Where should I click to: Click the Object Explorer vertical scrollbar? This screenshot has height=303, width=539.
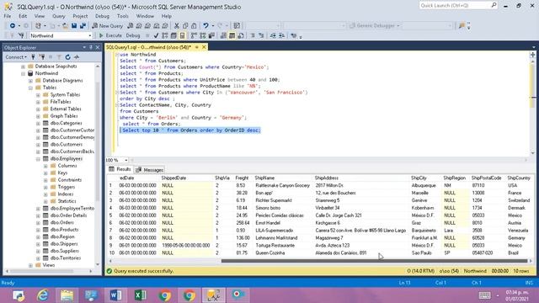[98, 141]
